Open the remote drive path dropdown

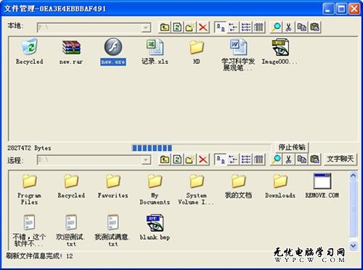(x=145, y=160)
